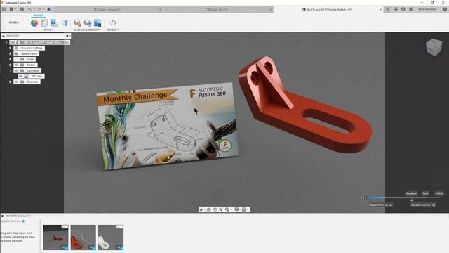Expand the Sketches tree node
Viewport: 449px width, 253px height.
click(11, 82)
